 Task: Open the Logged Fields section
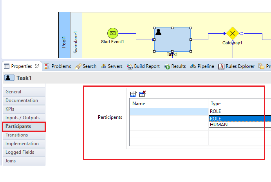(24, 152)
